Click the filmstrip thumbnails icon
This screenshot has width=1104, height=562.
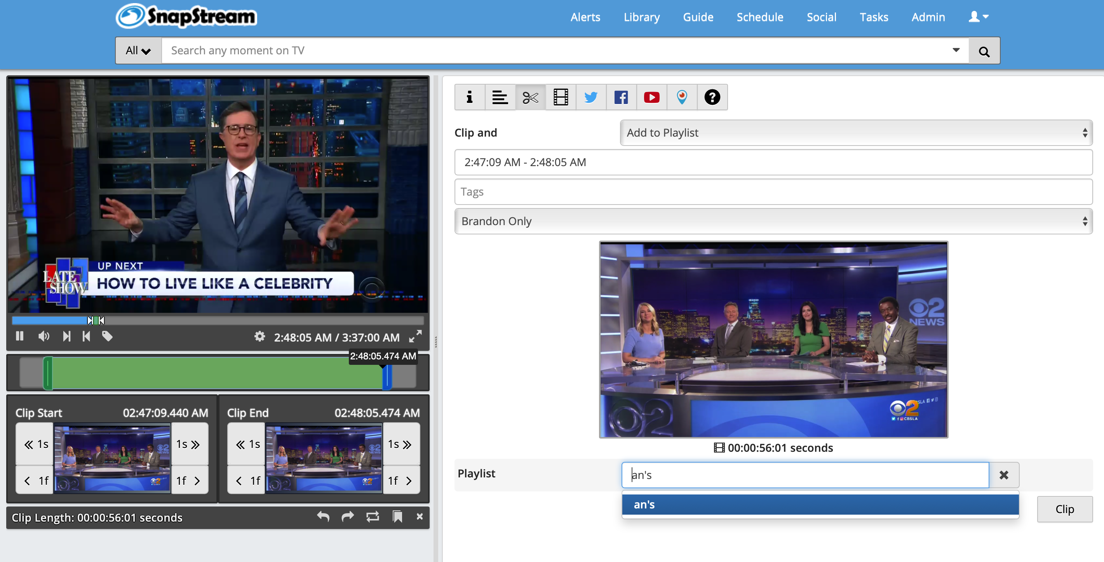point(561,97)
